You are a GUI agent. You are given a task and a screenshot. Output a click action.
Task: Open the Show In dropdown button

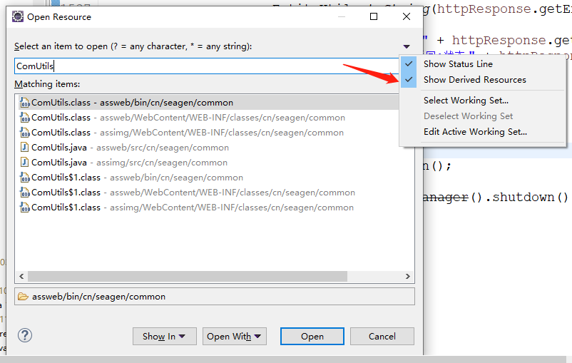165,336
